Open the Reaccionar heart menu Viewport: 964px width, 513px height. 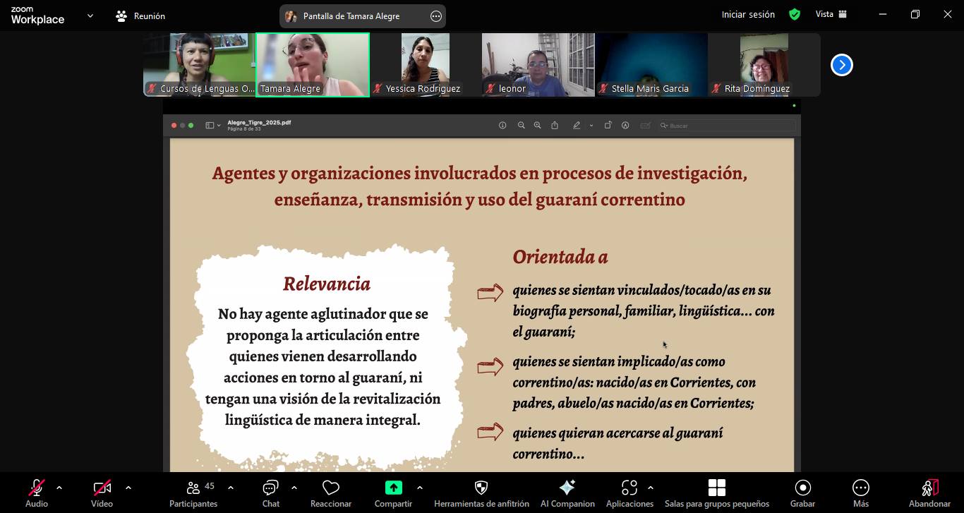point(330,493)
